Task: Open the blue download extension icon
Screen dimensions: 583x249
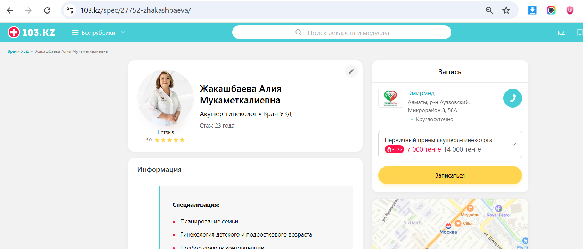Action: (x=532, y=10)
